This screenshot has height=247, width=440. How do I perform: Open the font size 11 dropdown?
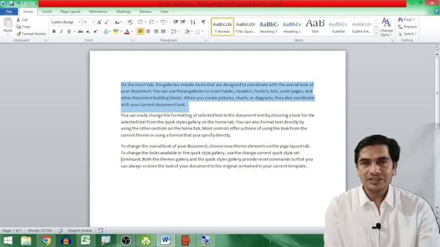(93, 22)
